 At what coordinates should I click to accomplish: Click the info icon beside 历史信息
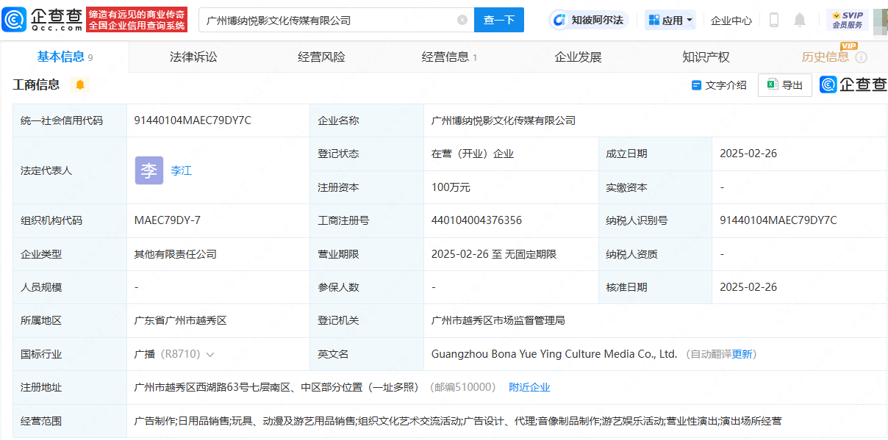[861, 57]
